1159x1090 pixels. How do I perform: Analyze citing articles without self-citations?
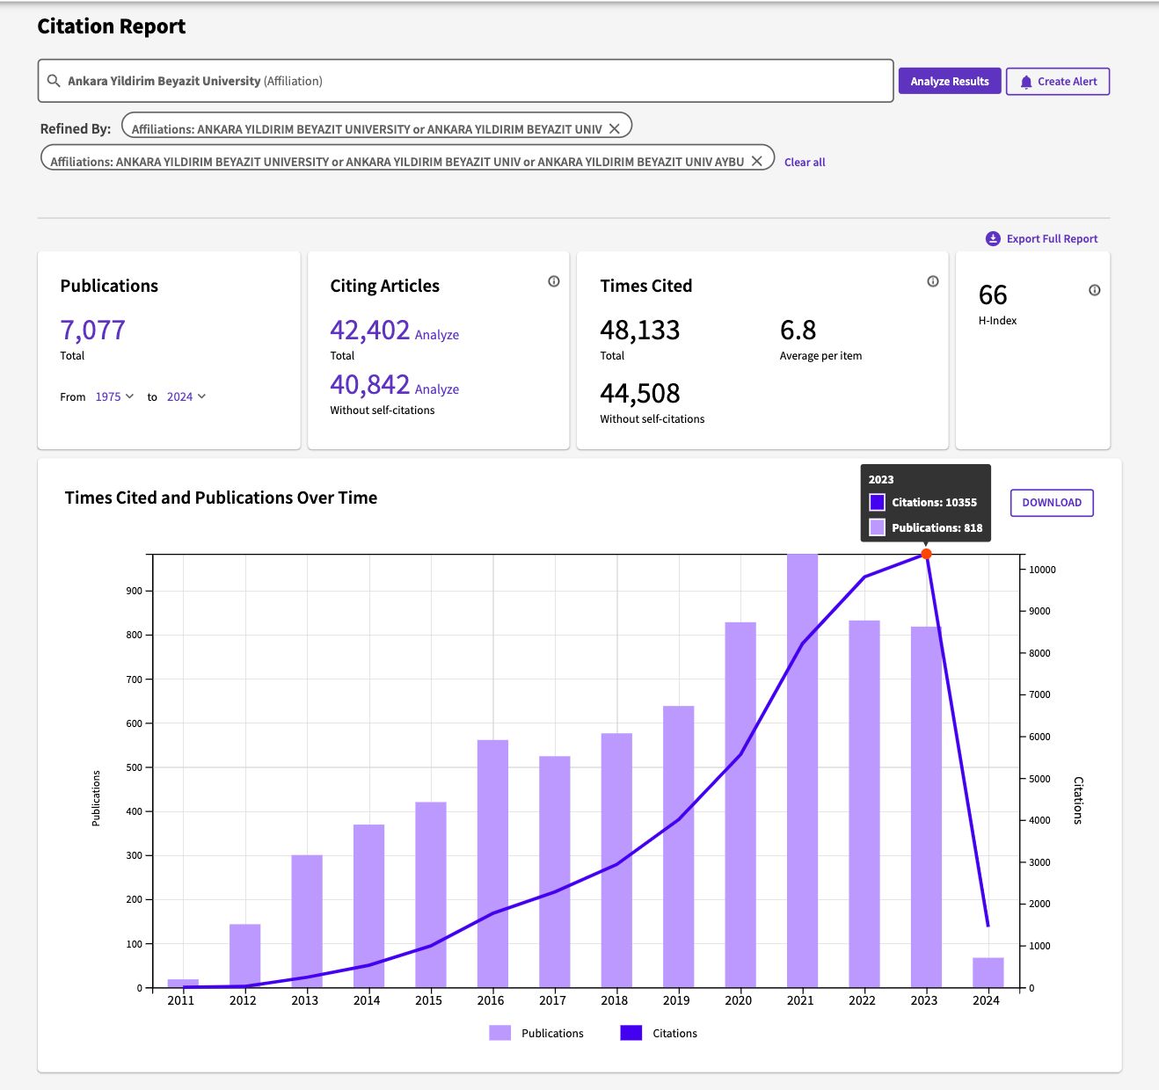coord(437,389)
